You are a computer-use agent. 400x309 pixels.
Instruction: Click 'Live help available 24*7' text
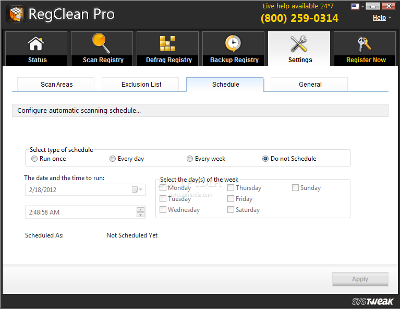click(x=298, y=6)
